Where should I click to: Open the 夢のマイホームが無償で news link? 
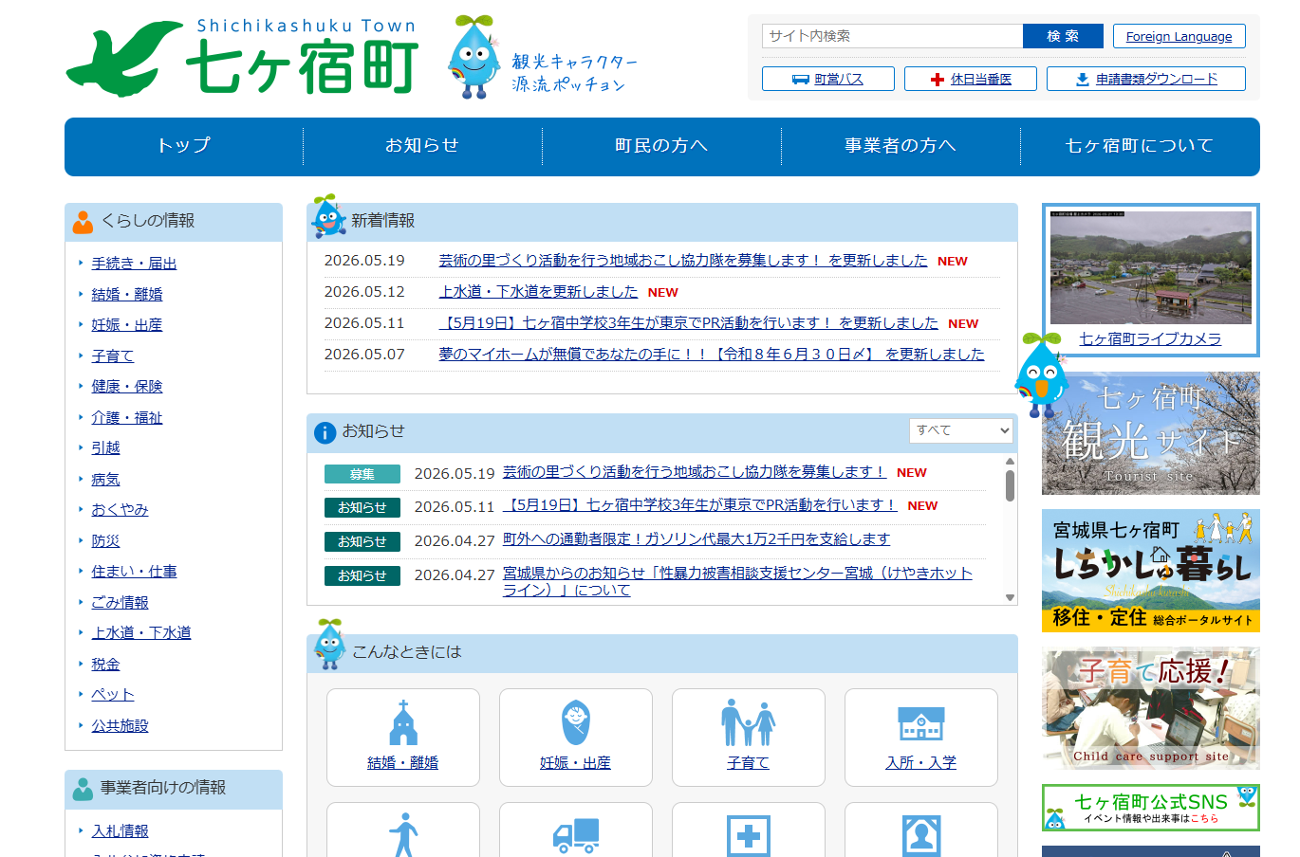pos(712,355)
